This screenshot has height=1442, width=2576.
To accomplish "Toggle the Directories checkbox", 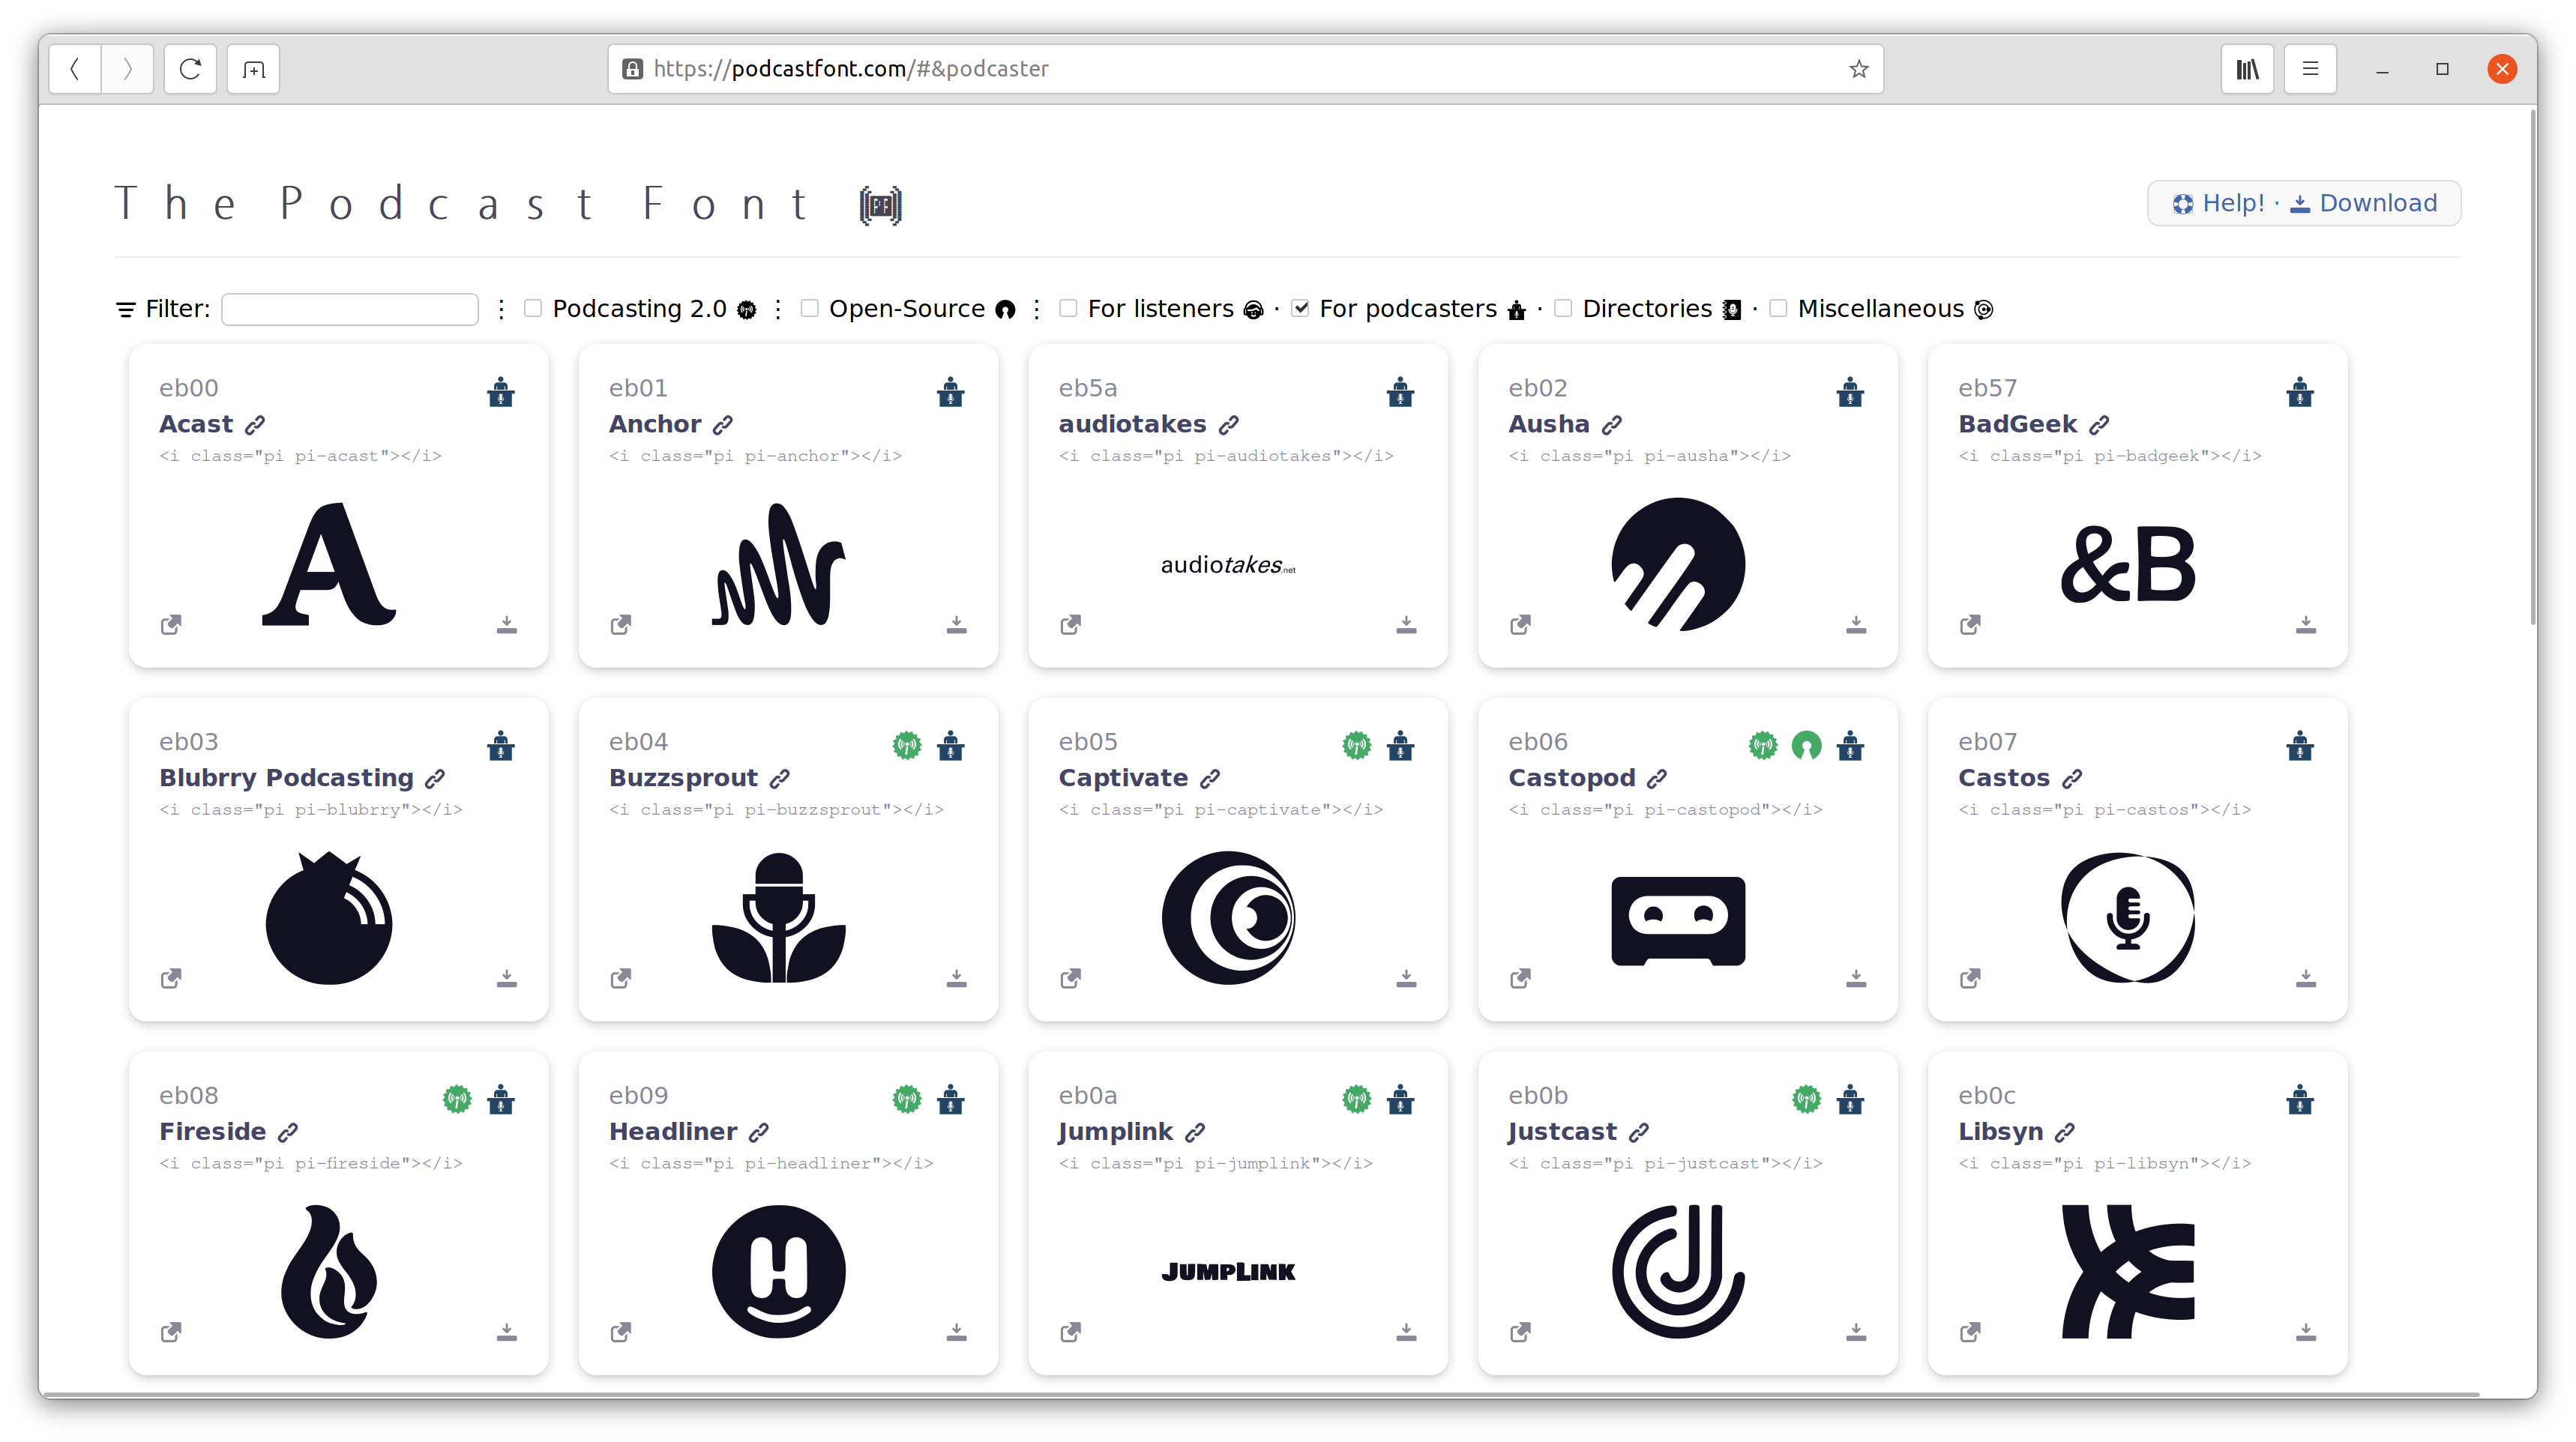I will pos(1563,308).
